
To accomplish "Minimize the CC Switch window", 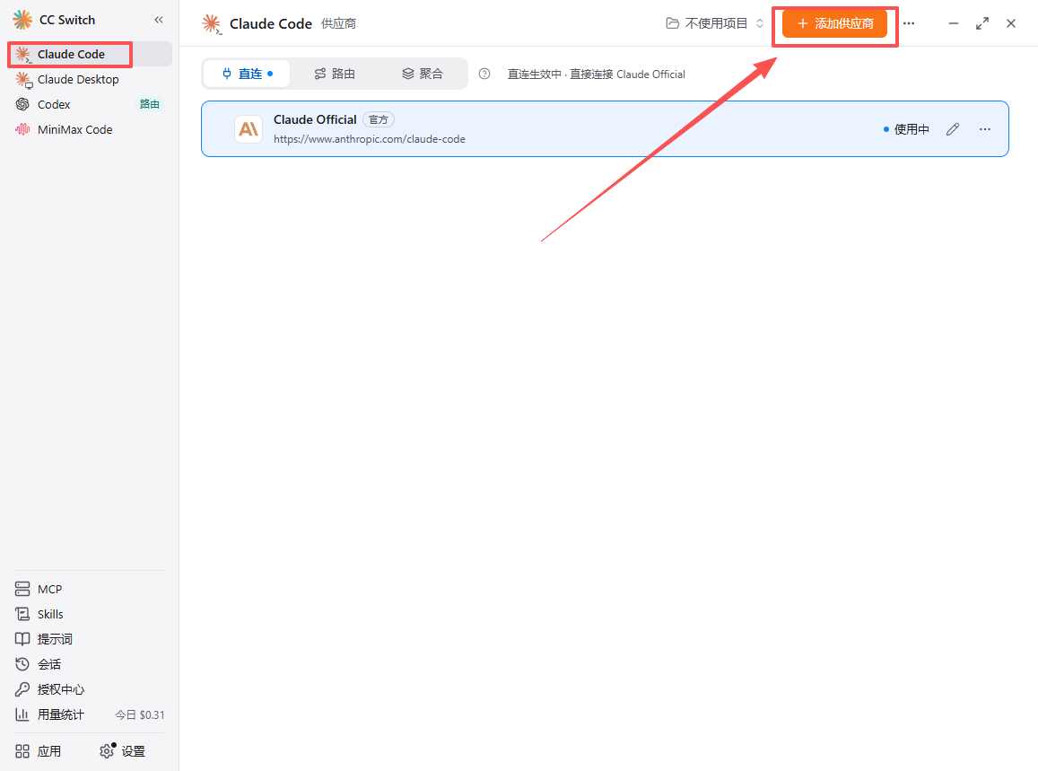I will pyautogui.click(x=954, y=24).
